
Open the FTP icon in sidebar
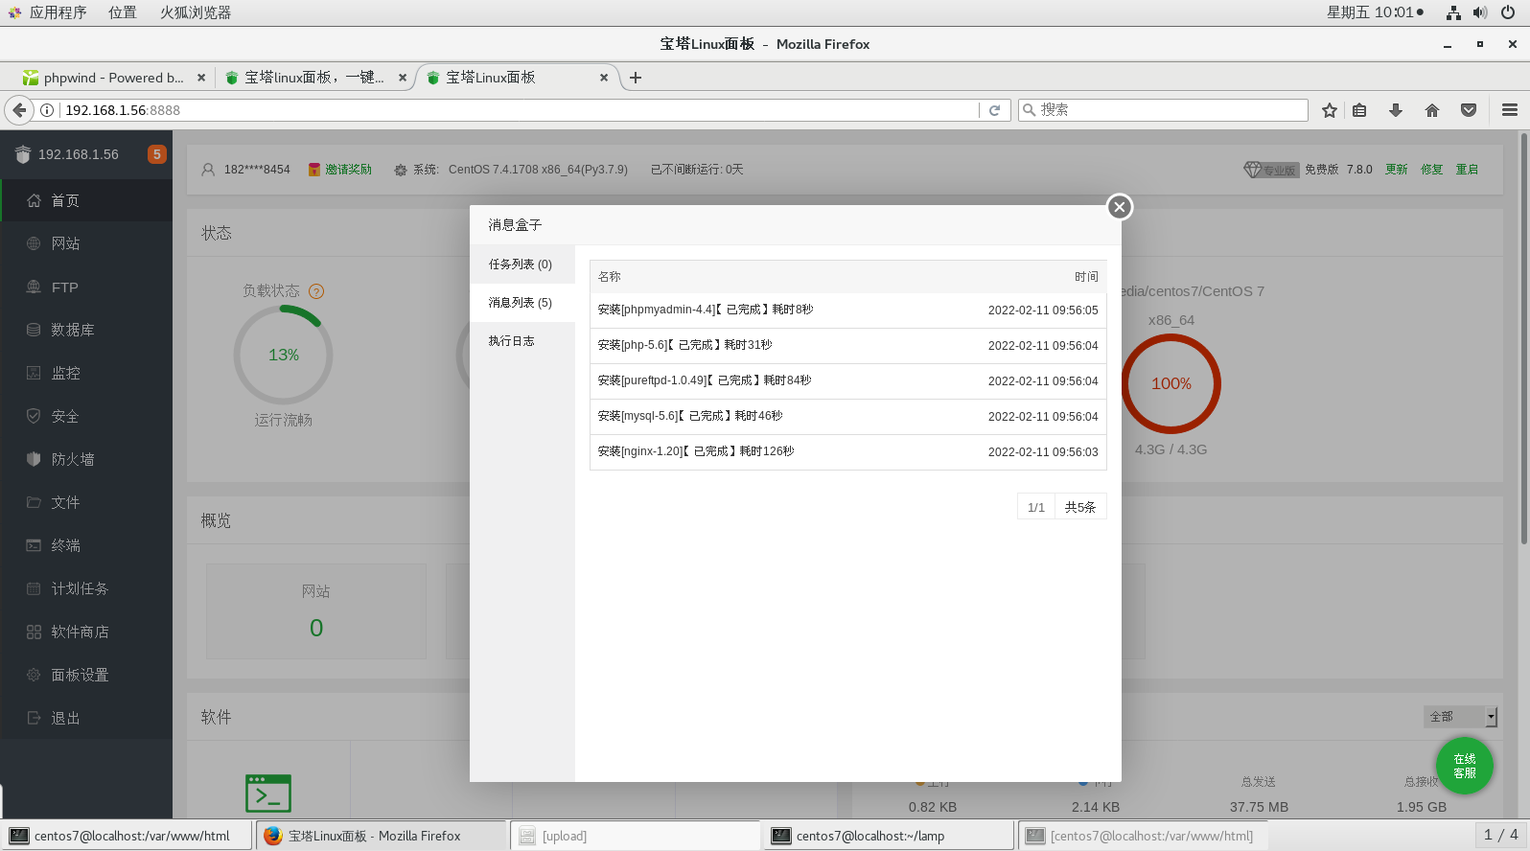(x=34, y=287)
